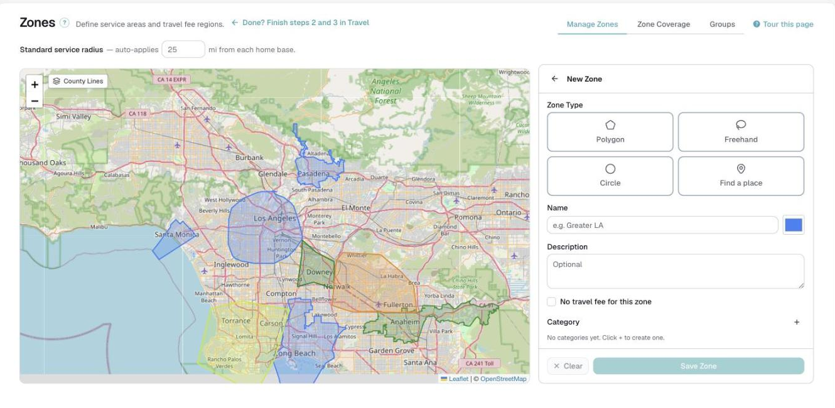
Task: Select the Freehand zone type
Action: point(741,132)
